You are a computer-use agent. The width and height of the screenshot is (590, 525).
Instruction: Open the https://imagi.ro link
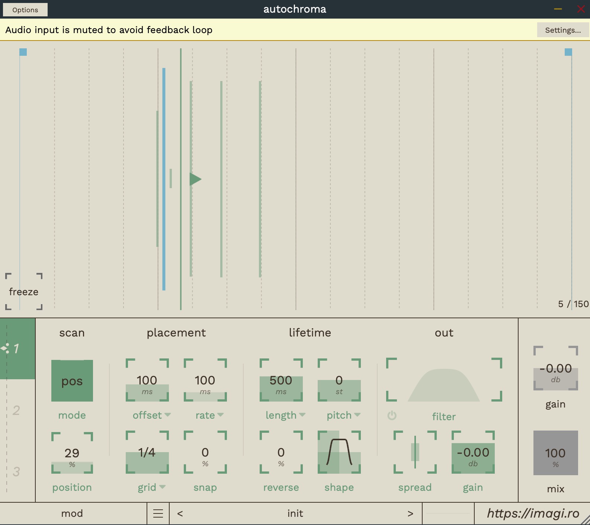(533, 513)
